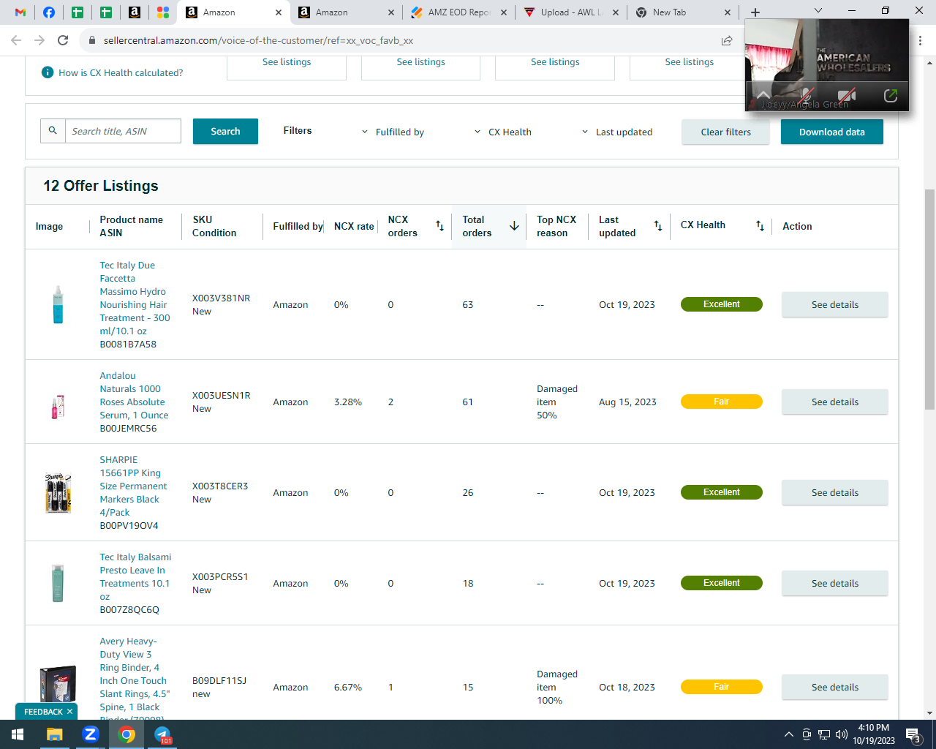The image size is (936, 749).
Task: Close the New Tab browser tab
Action: (727, 12)
